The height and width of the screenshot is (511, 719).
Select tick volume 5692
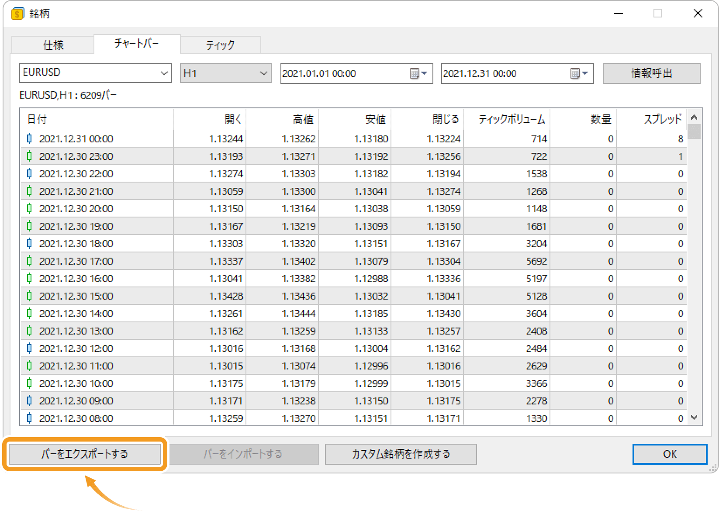pyautogui.click(x=536, y=261)
